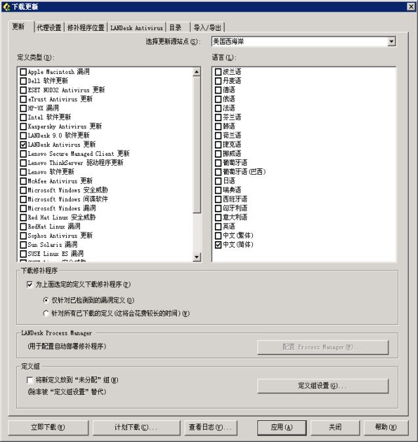Enable Kaspersky Antivirus 更新
The height and width of the screenshot is (442, 418).
pyautogui.click(x=24, y=126)
